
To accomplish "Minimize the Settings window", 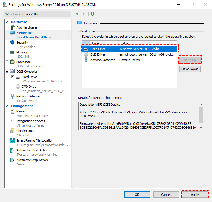I will [x=179, y=4].
